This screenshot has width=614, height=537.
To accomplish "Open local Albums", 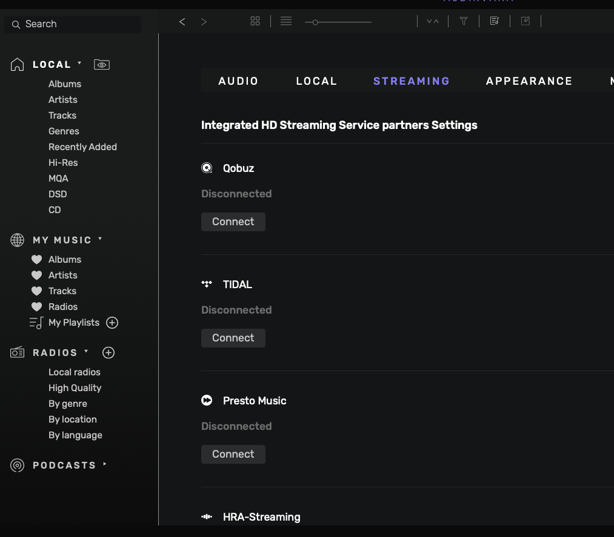I will 65,84.
